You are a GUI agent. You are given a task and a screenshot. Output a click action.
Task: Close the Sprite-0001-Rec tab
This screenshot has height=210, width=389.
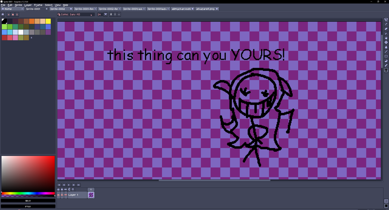[95, 9]
